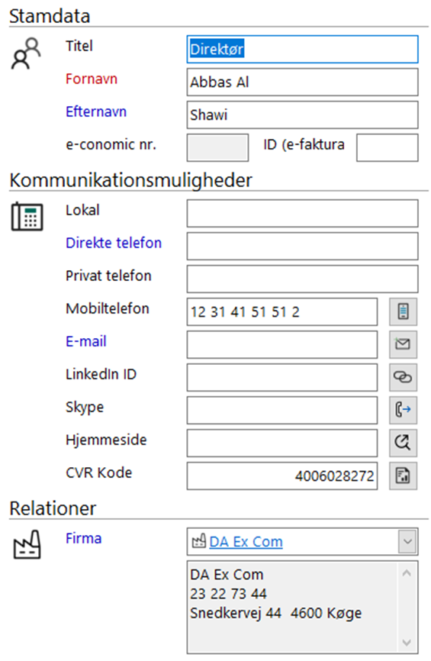Click the envelope icon next to E-mail field
This screenshot has height=661, width=431.
coord(403,344)
